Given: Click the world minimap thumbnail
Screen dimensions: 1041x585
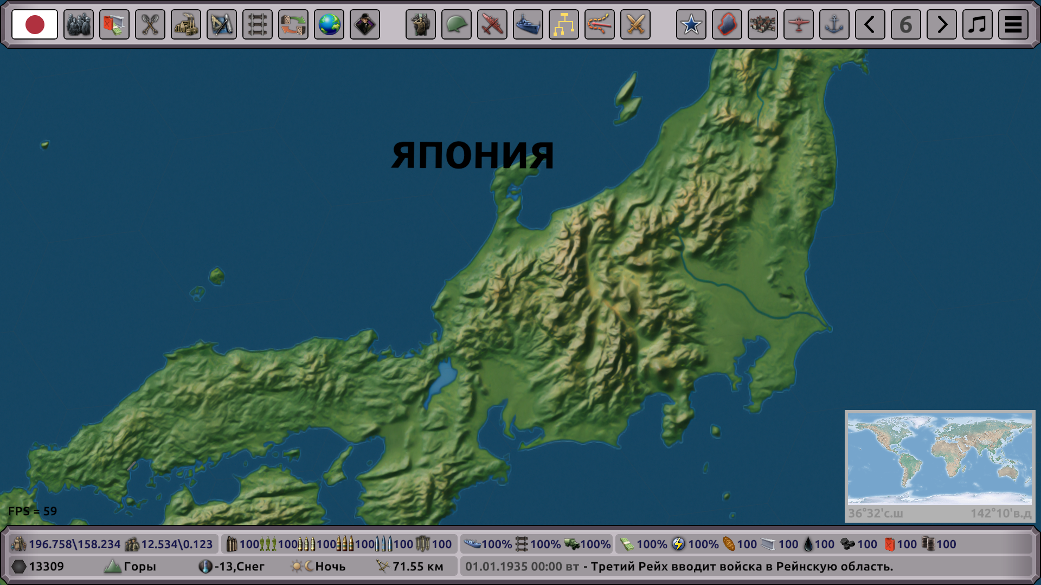Looking at the screenshot, I should click(940, 459).
